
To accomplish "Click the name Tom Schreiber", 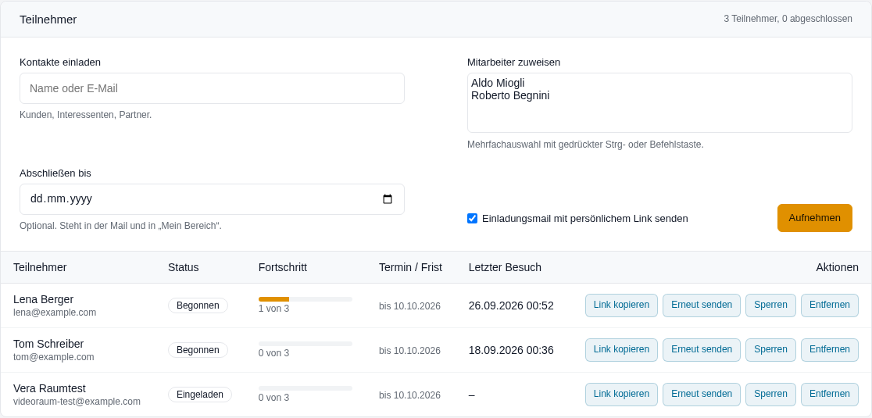I will pyautogui.click(x=48, y=344).
